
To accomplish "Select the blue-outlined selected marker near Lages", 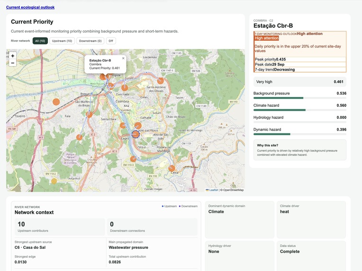I will pos(136,134).
